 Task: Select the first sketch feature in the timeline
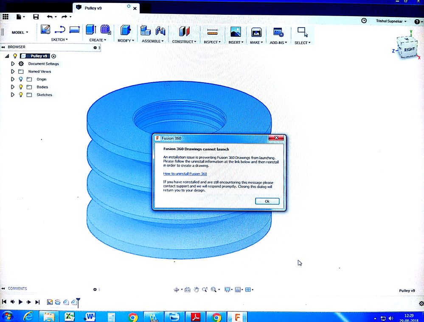pos(50,302)
